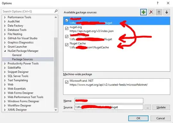Select the Microsoft and .NET row text
This screenshot has height=123, width=173.
coord(81,81)
